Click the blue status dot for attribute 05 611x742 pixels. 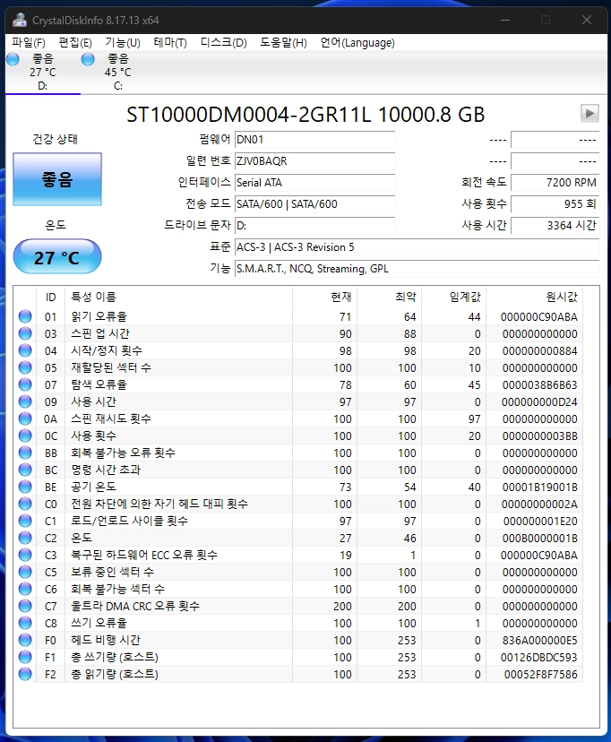[x=25, y=367]
